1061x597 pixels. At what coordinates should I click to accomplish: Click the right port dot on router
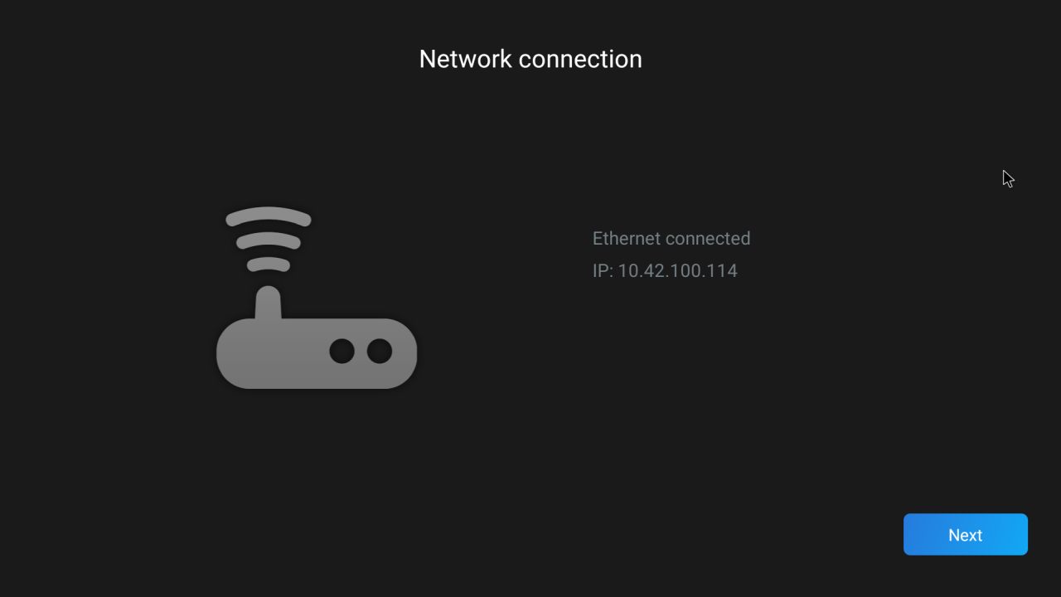380,351
